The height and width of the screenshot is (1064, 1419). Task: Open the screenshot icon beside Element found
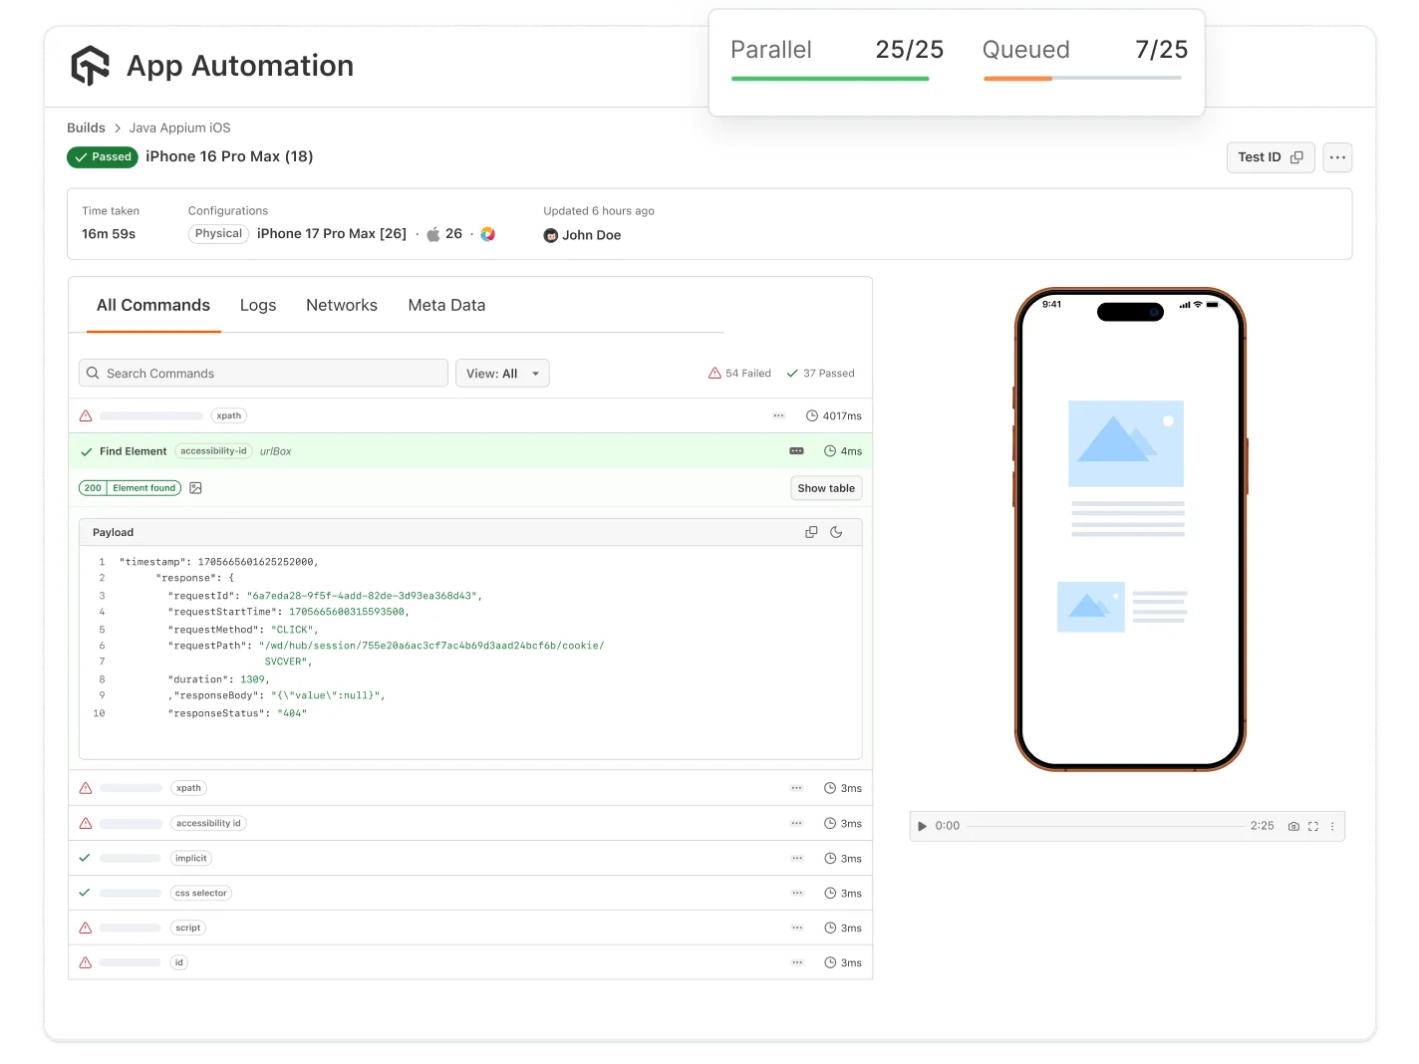click(195, 488)
